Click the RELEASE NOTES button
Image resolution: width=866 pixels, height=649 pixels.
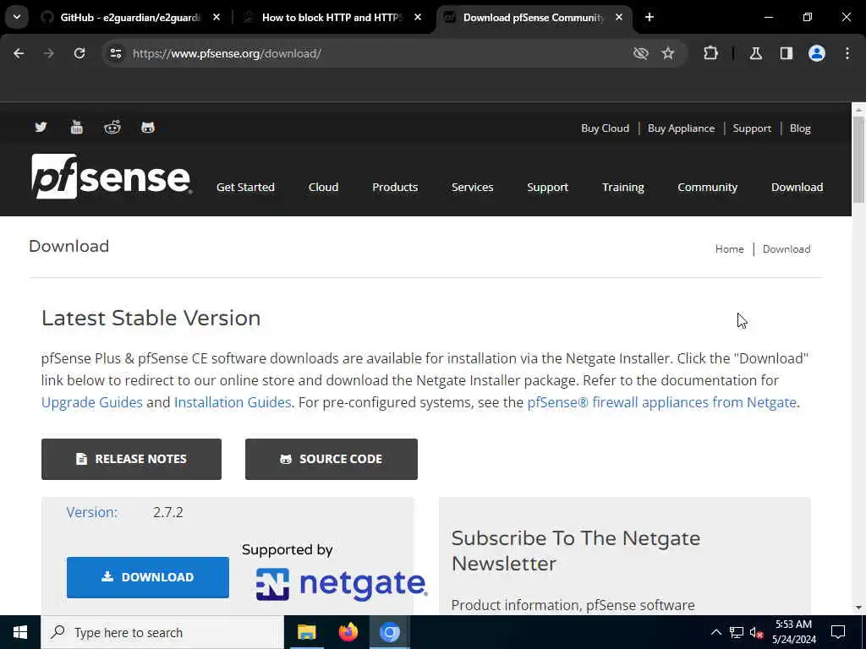click(x=131, y=459)
